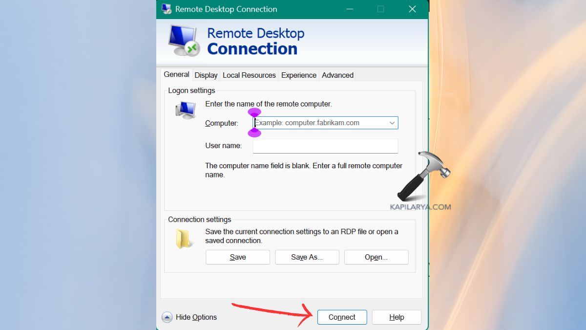Collapse the dialog using Hide Options

pos(197,317)
